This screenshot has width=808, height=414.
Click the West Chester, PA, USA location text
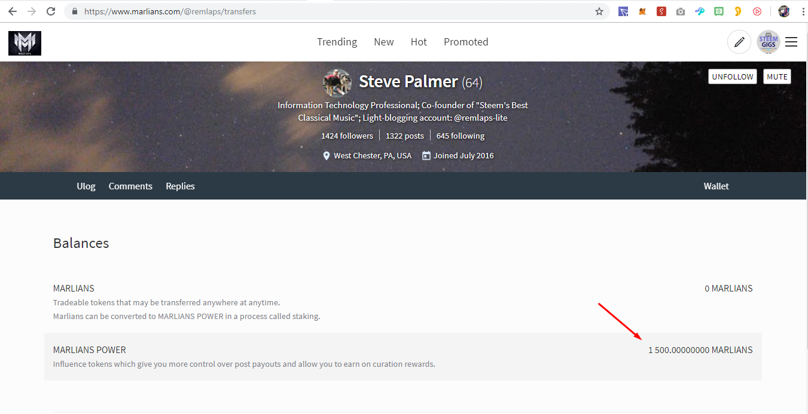tap(373, 155)
